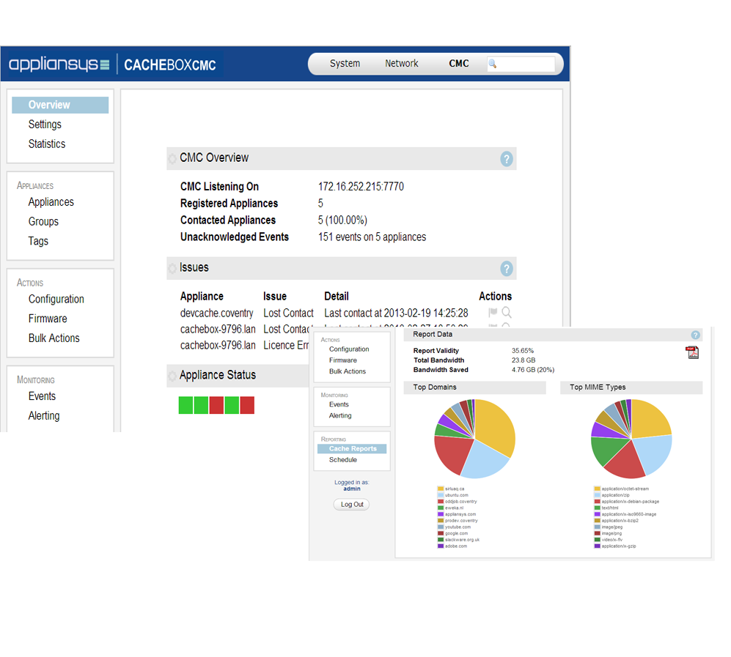Click the Appliance column header in Issues
Image resolution: width=731 pixels, height=657 pixels.
point(202,297)
